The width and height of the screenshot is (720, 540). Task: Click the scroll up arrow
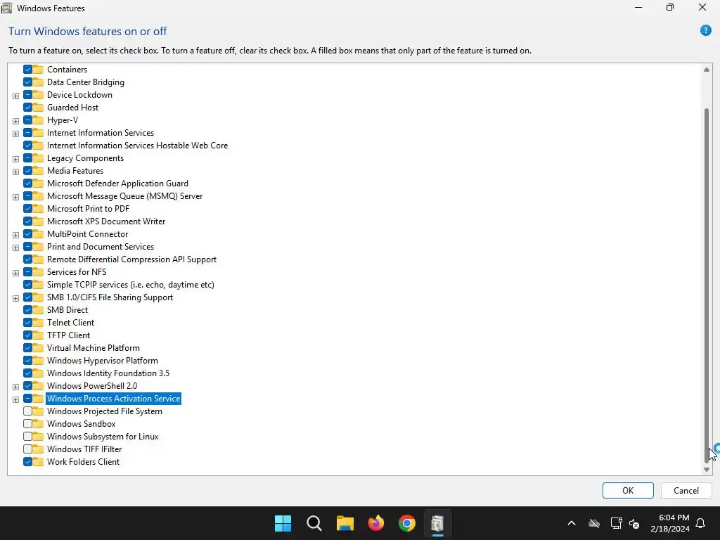[706, 70]
